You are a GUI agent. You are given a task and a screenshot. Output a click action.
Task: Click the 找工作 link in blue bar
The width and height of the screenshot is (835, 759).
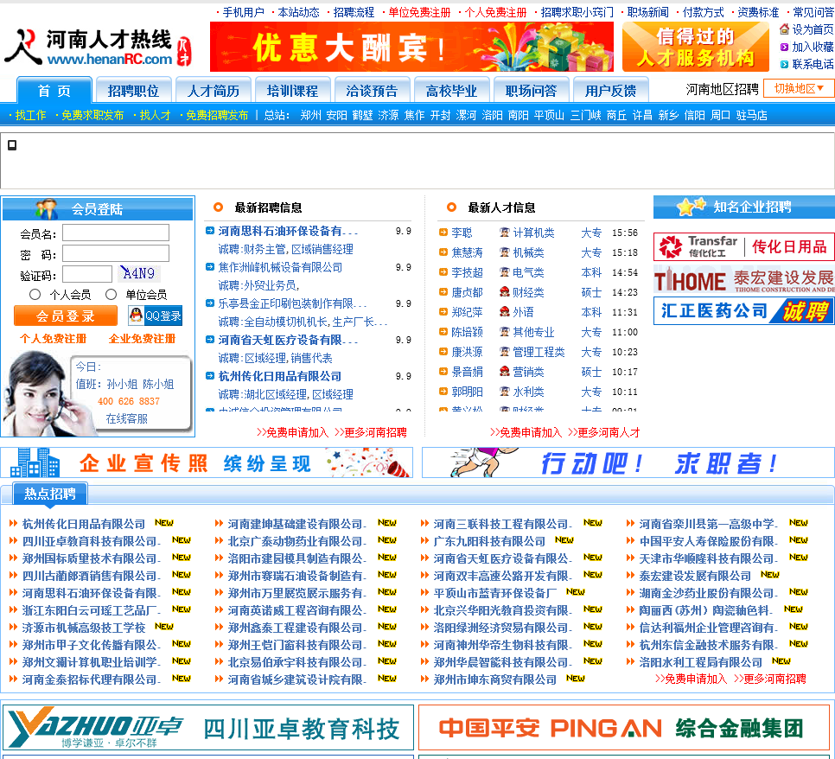(30, 115)
